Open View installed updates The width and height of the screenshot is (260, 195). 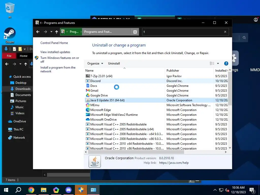[x=55, y=52]
